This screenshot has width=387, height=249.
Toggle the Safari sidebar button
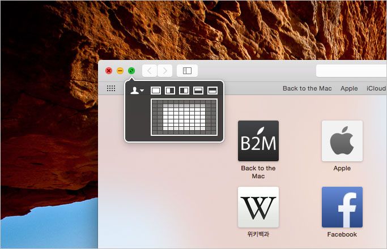point(187,71)
